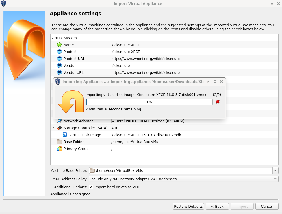
Task: Click the VirtualBox icon in progress dialog titlebar
Action: tap(58, 82)
